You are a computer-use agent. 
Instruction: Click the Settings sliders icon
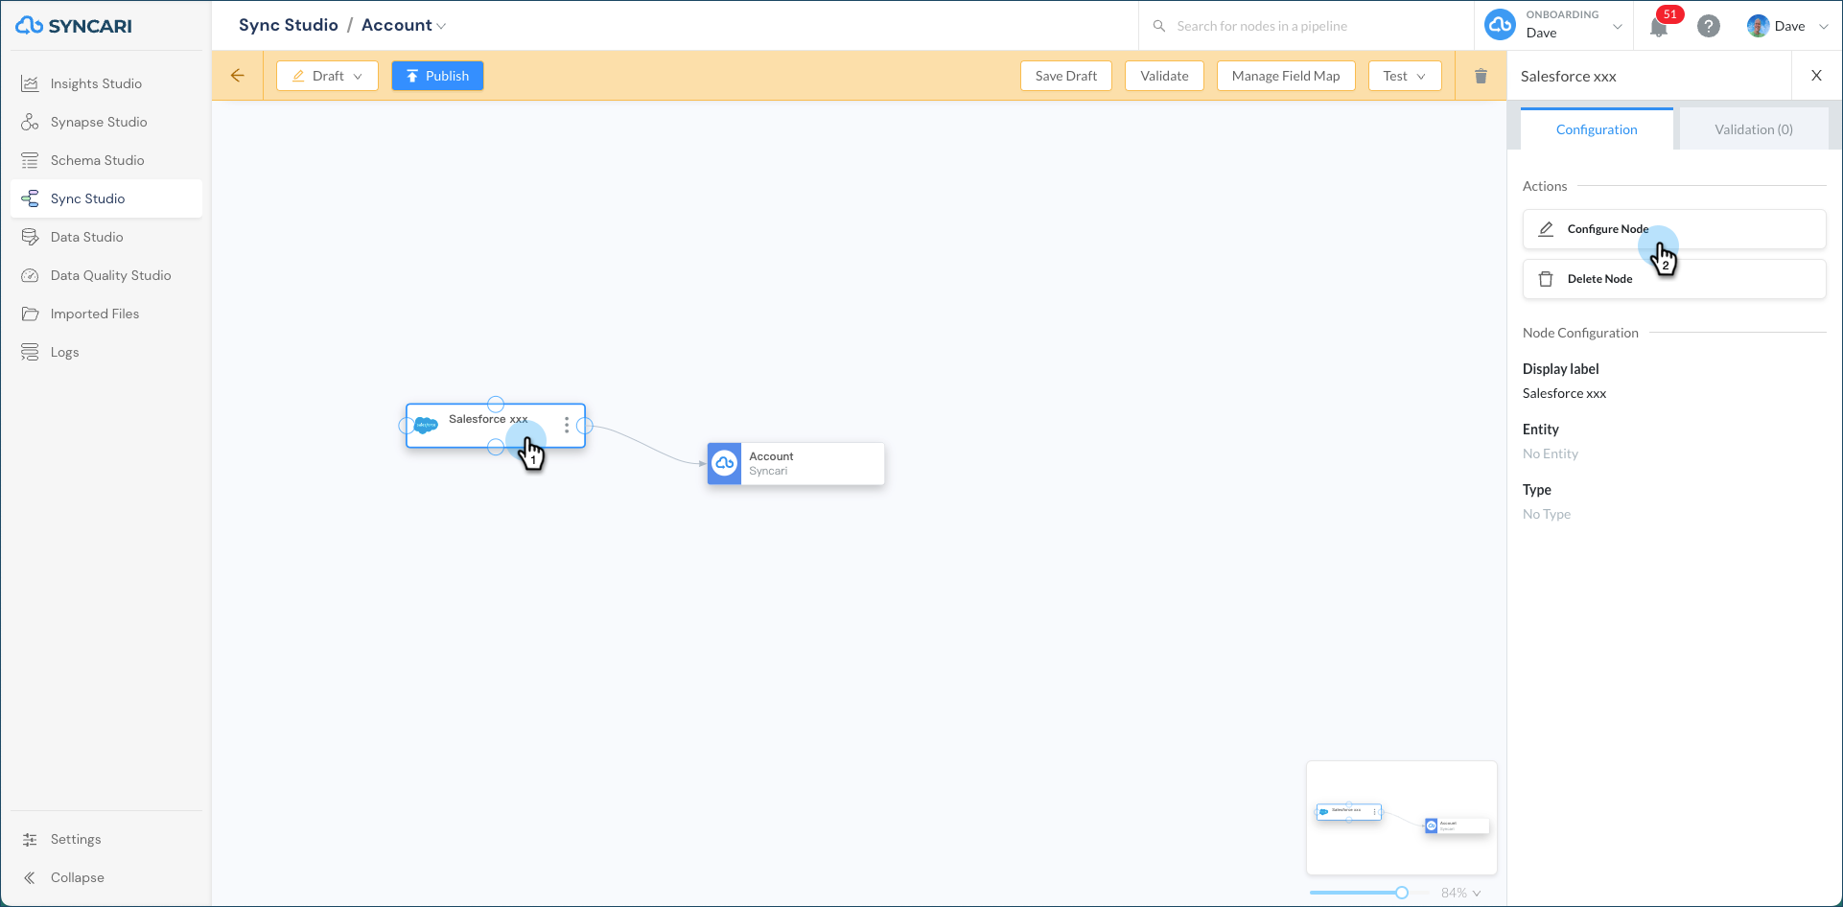pos(31,839)
